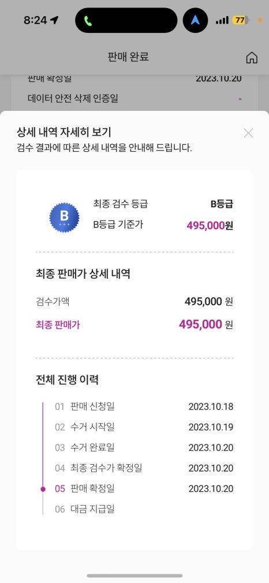This screenshot has height=583, width=269.
Task: Close the 상세 내역 자세히 보기 sheet
Action: click(248, 133)
